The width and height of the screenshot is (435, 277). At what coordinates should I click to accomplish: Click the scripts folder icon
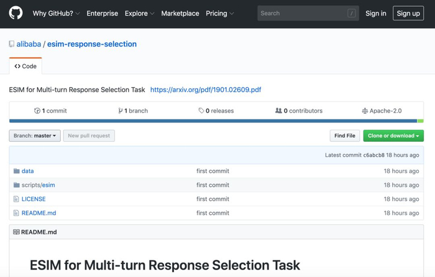pyautogui.click(x=16, y=185)
